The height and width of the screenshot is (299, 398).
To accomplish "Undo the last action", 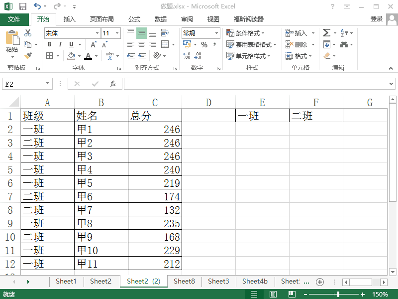I will pos(37,6).
